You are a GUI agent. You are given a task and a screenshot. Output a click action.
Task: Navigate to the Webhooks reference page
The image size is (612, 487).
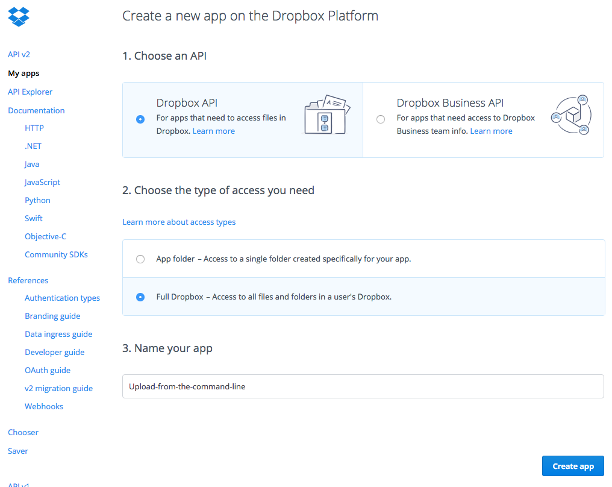tap(44, 407)
